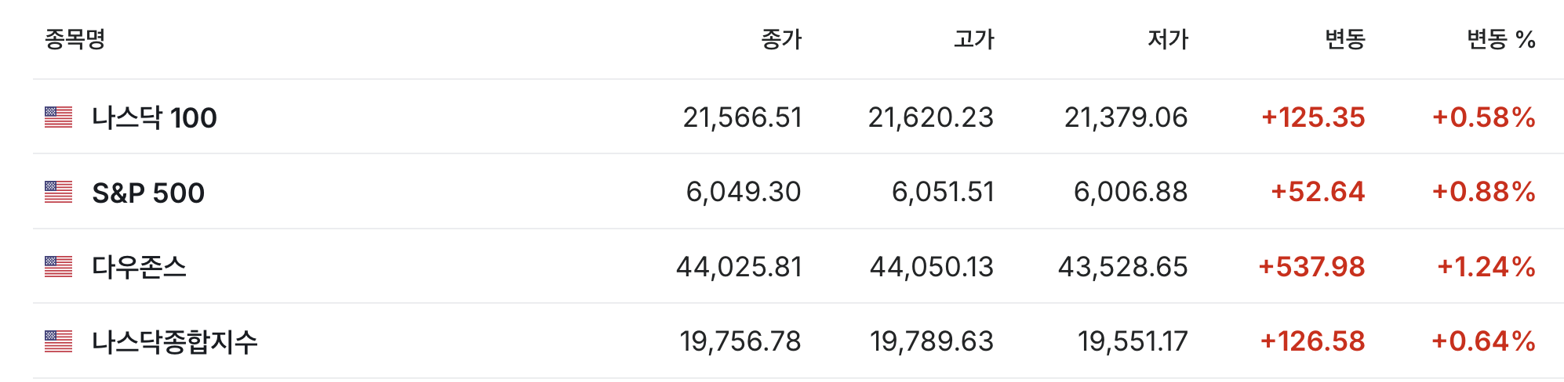Click the US flag icon beside S&P 500

point(58,192)
